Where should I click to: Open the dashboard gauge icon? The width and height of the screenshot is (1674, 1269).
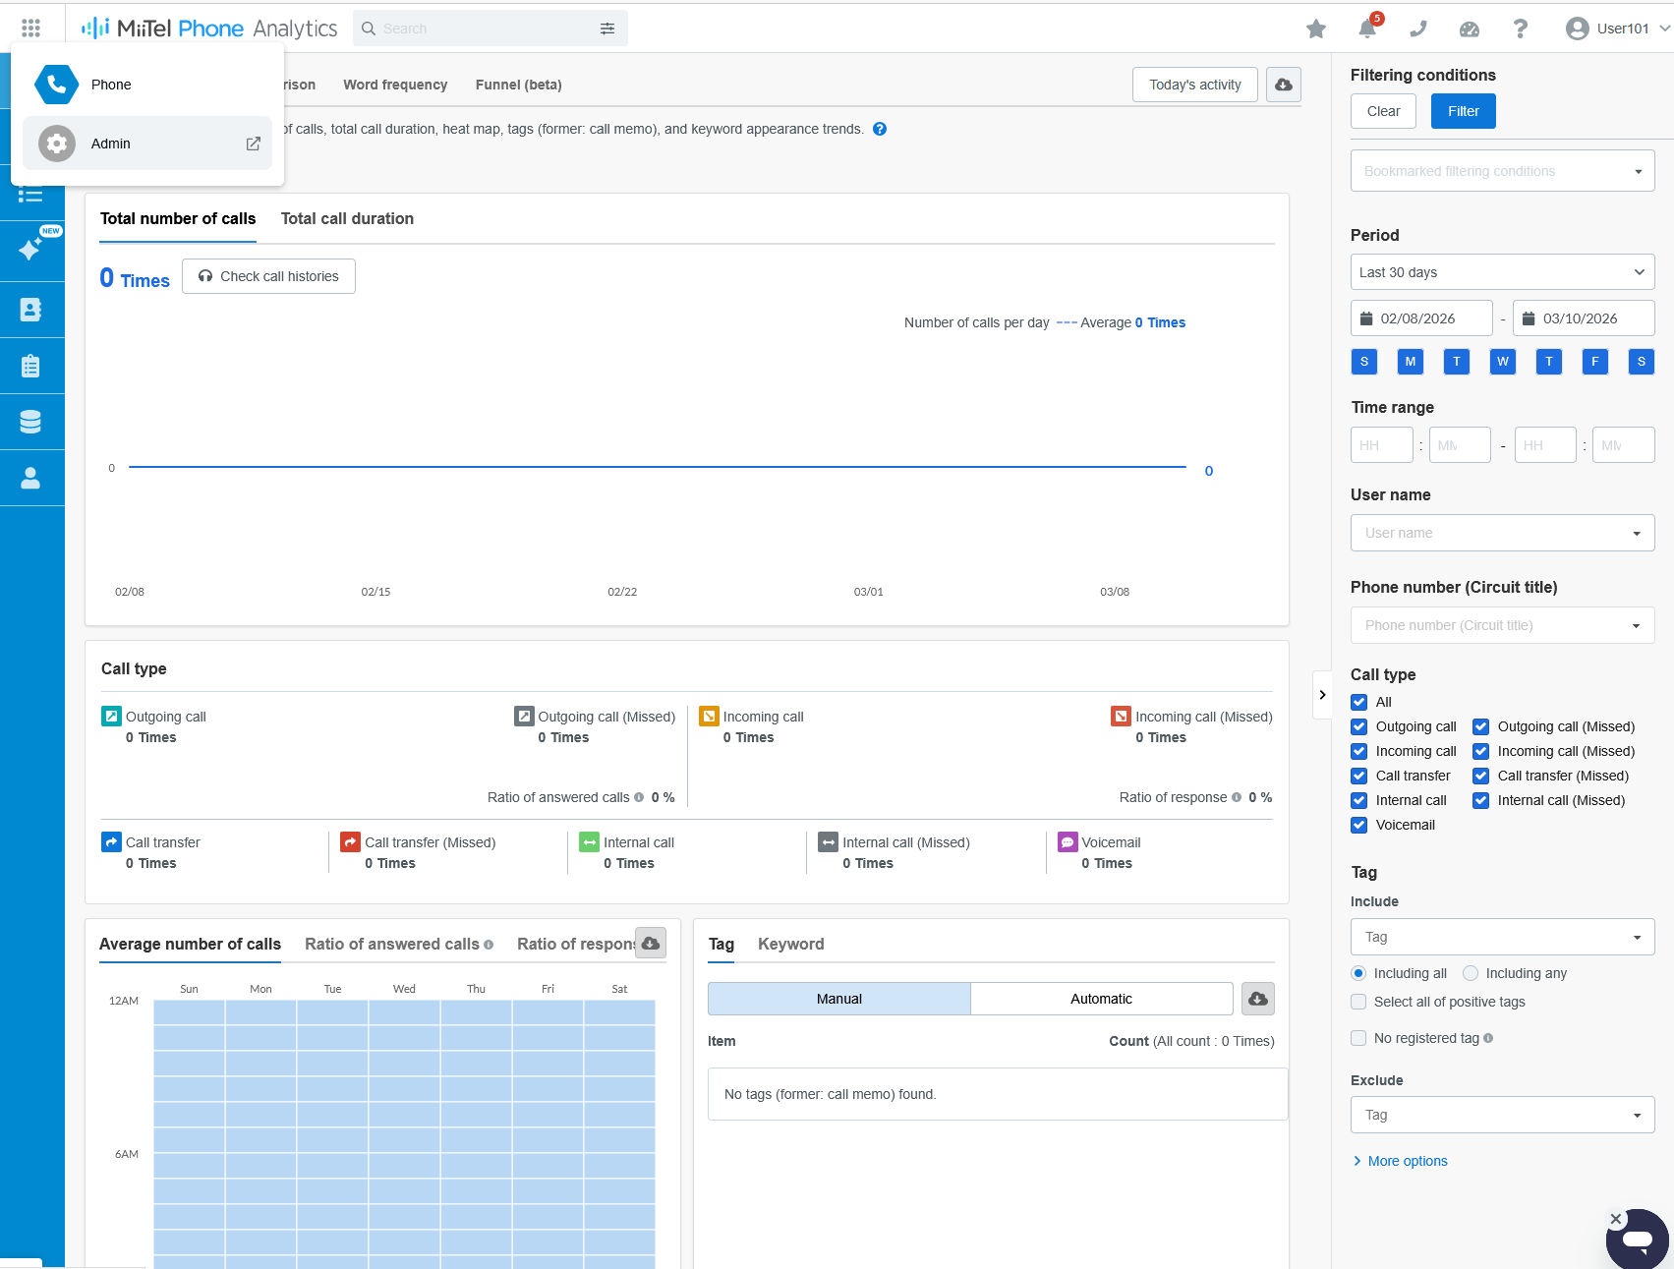coord(1470,29)
